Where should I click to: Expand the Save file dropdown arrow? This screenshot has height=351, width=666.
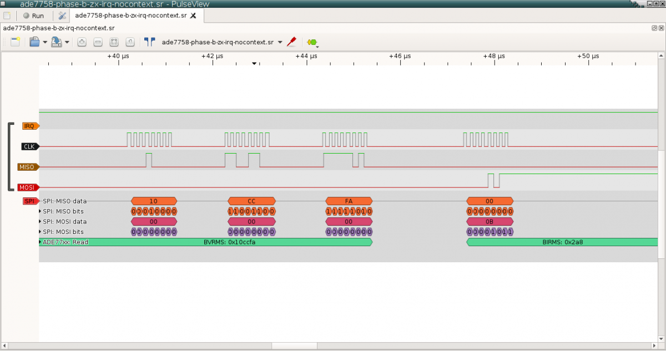[x=67, y=42]
